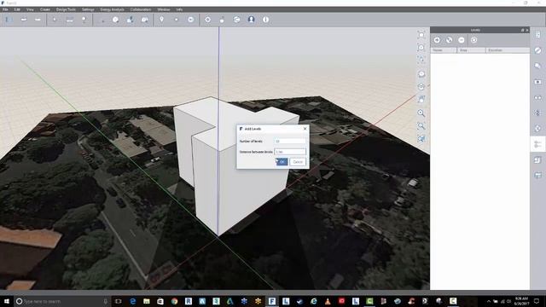Click the primitive shapes icon in toolbar
Screen dimensions: 546x307
pos(116,20)
